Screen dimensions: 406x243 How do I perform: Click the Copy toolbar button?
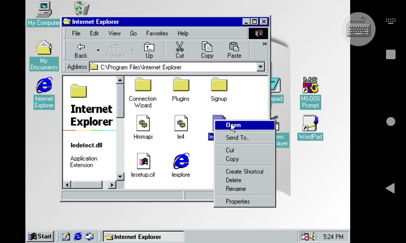click(207, 51)
